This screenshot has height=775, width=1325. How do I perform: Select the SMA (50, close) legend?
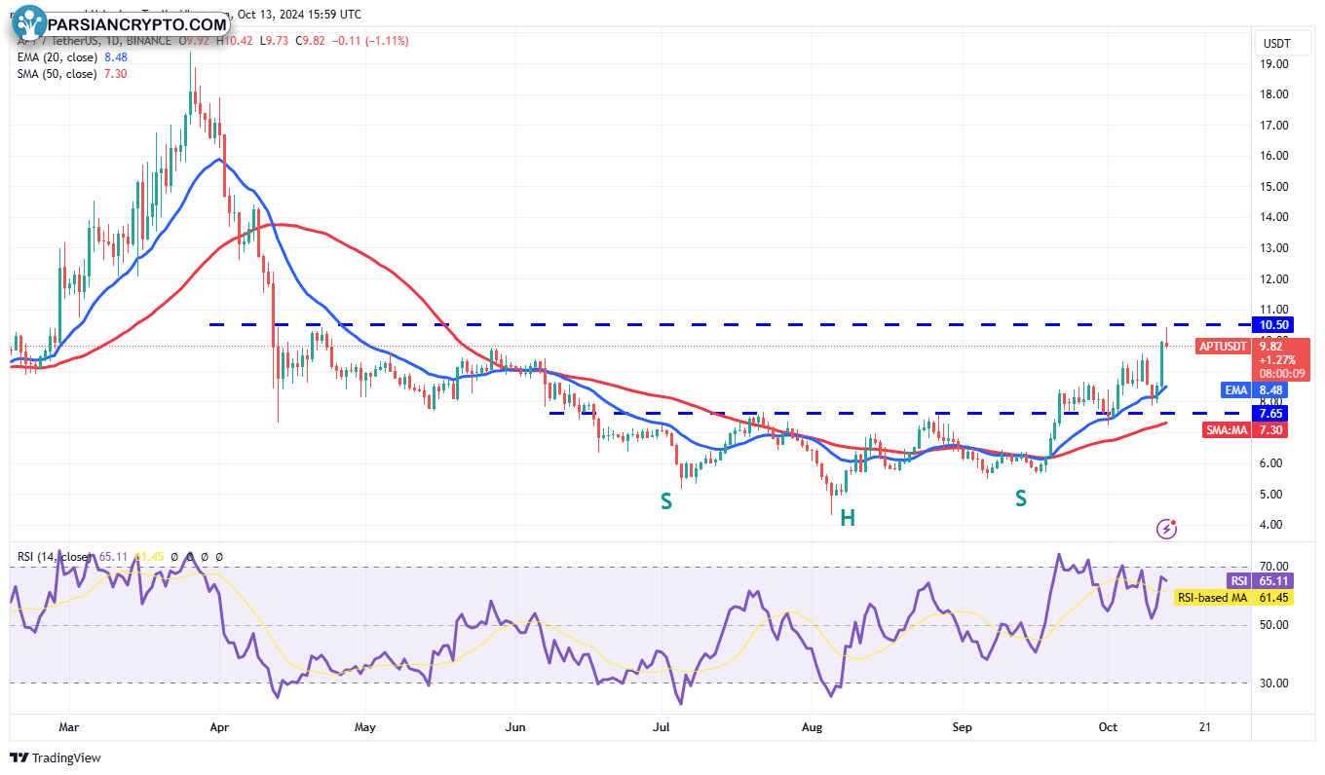[57, 74]
